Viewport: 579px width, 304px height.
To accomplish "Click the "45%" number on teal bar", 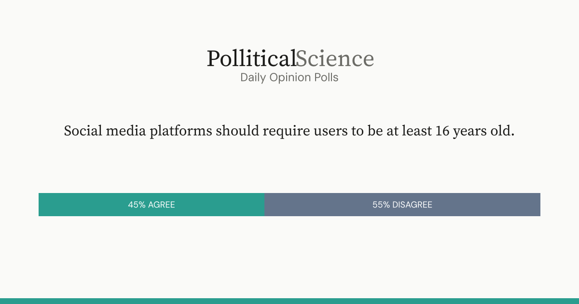I will tap(137, 205).
